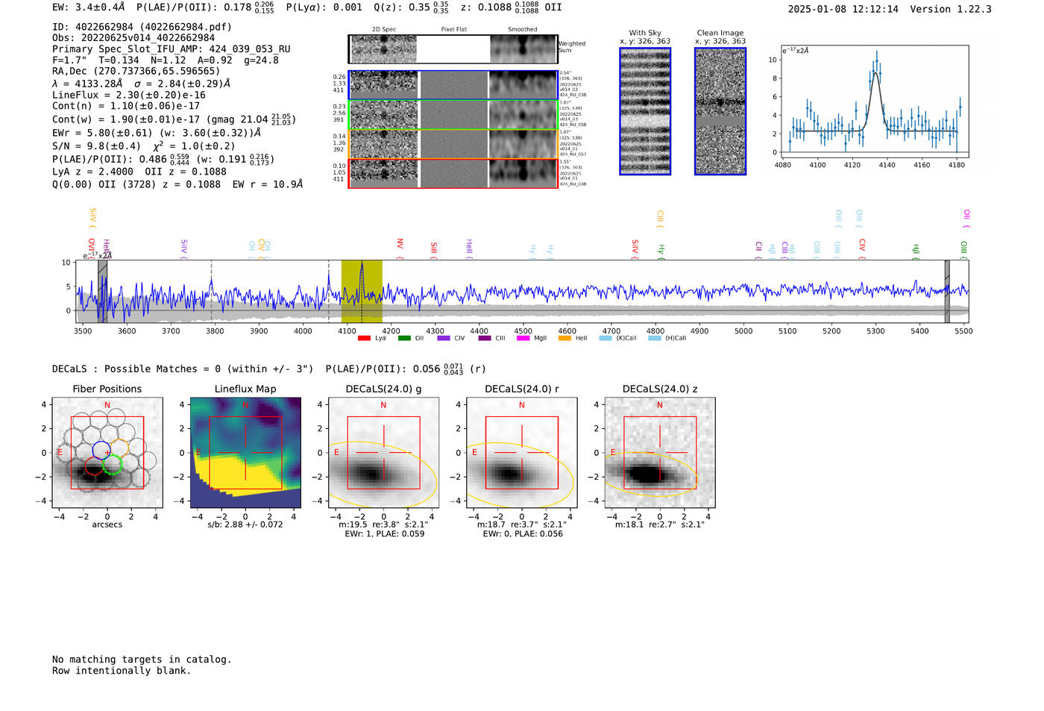Click the yellow highlighted emission line region
The height and width of the screenshot is (711, 1044).
click(x=362, y=291)
